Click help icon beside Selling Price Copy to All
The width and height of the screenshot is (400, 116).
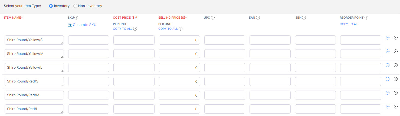181,29
